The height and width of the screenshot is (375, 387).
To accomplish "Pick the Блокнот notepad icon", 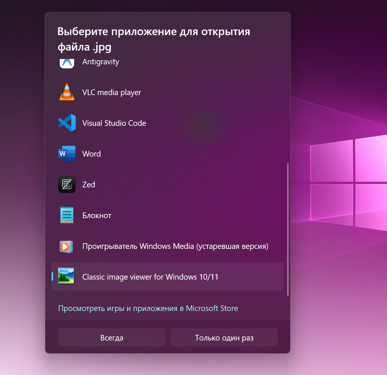I will coord(67,215).
